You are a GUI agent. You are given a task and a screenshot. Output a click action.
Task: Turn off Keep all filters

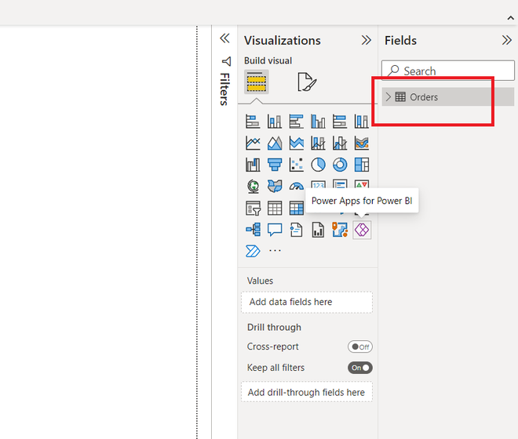tap(360, 368)
